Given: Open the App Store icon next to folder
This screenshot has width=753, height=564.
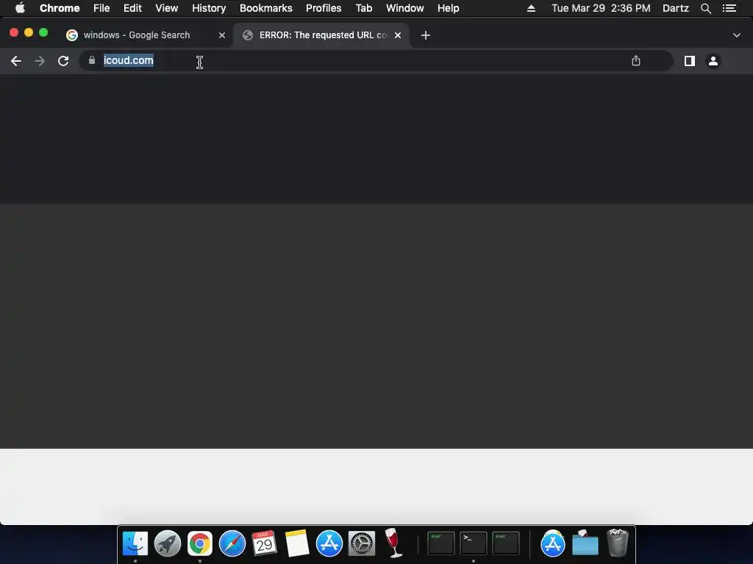Looking at the screenshot, I should coord(553,543).
